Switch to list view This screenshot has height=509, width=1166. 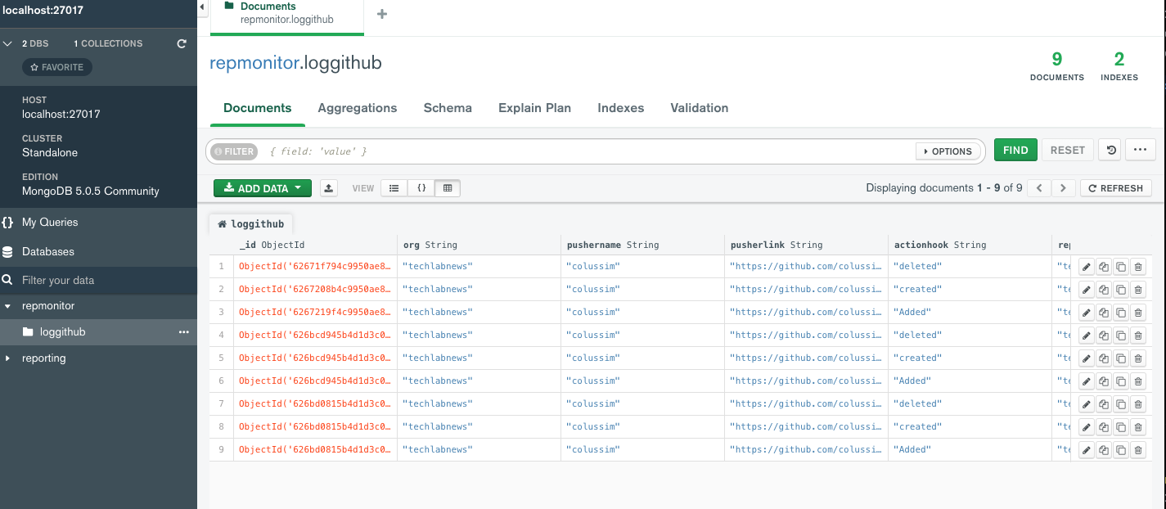pyautogui.click(x=394, y=188)
